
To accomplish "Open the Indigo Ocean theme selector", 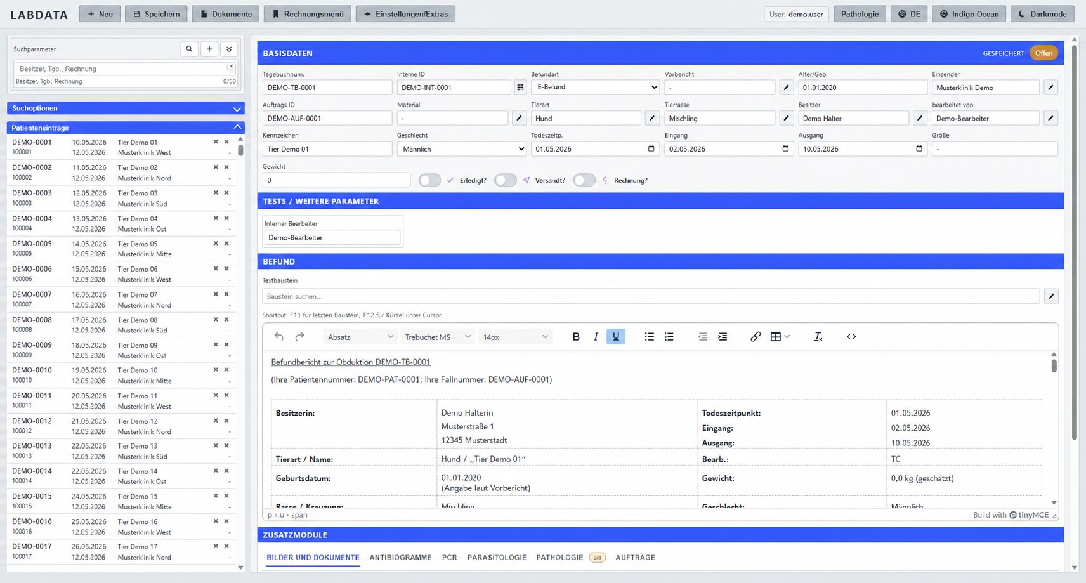I will 969,14.
